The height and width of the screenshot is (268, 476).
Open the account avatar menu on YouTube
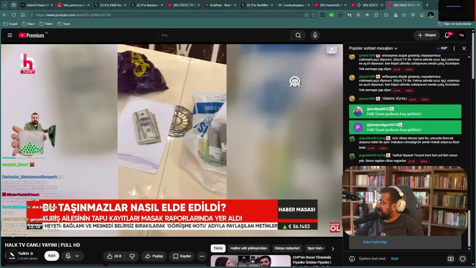point(461,35)
